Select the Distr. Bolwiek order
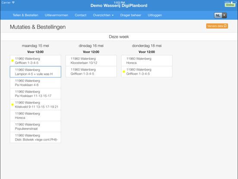This screenshot has width=238, height=179. (x=35, y=137)
